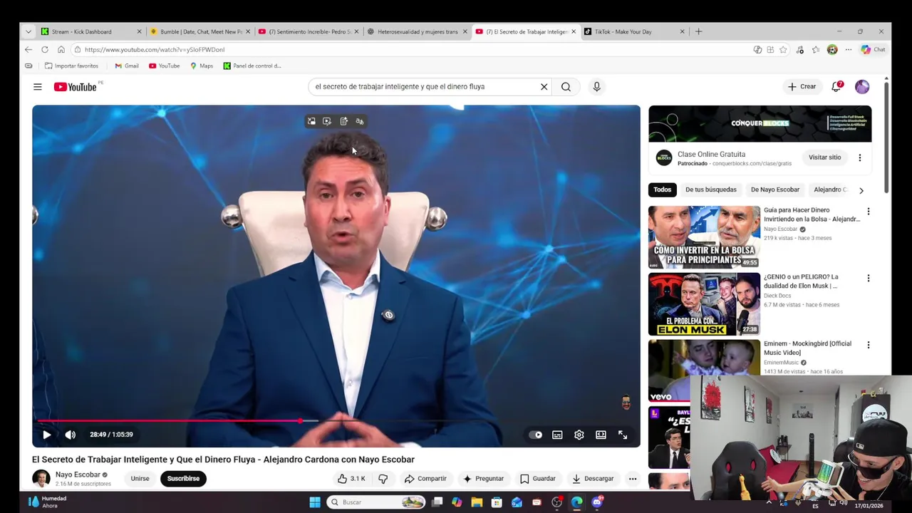Click the progress bar scrubber handle
The width and height of the screenshot is (912, 513).
[300, 420]
